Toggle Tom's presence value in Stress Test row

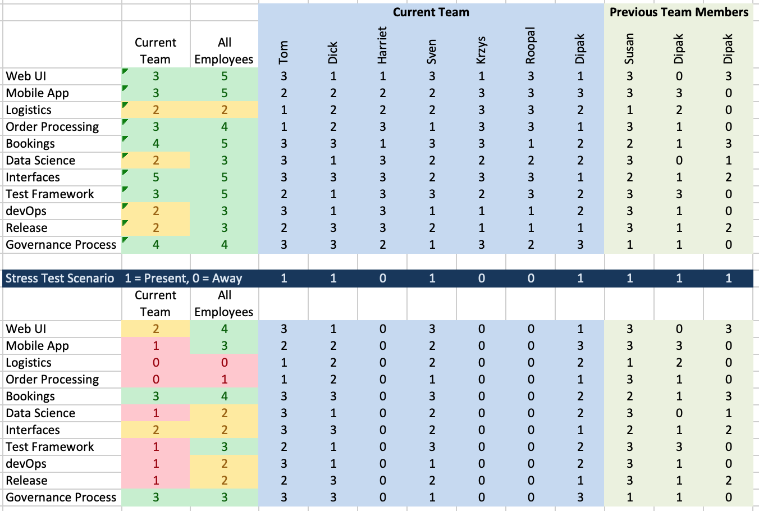tap(284, 279)
